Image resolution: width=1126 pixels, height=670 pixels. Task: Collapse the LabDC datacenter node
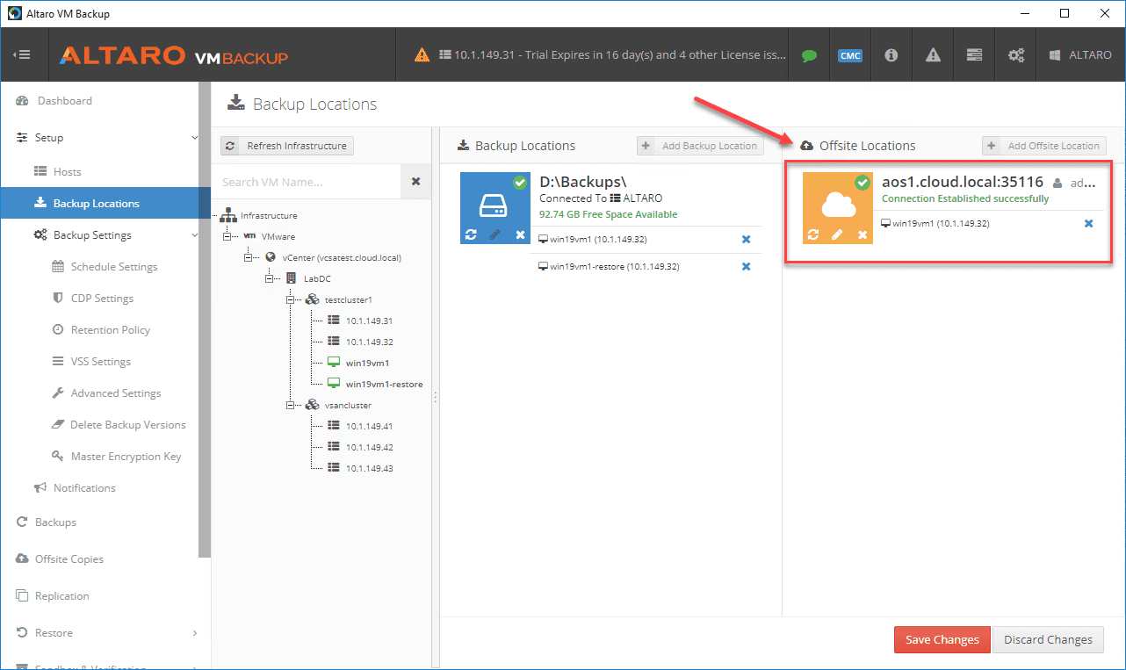pos(271,278)
